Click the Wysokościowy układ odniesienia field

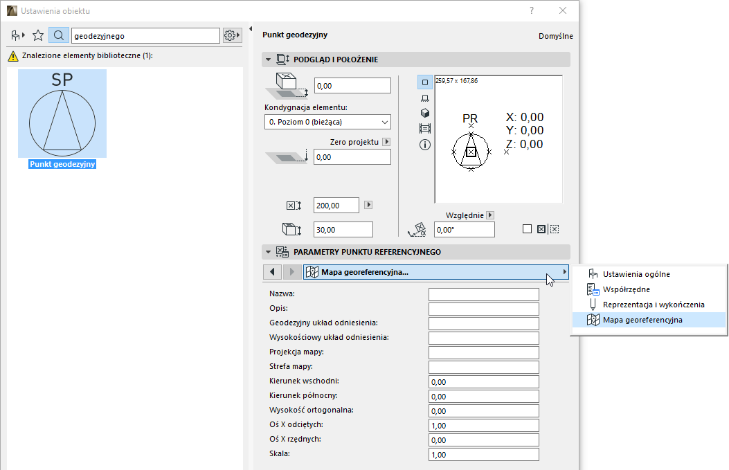pyautogui.click(x=483, y=338)
